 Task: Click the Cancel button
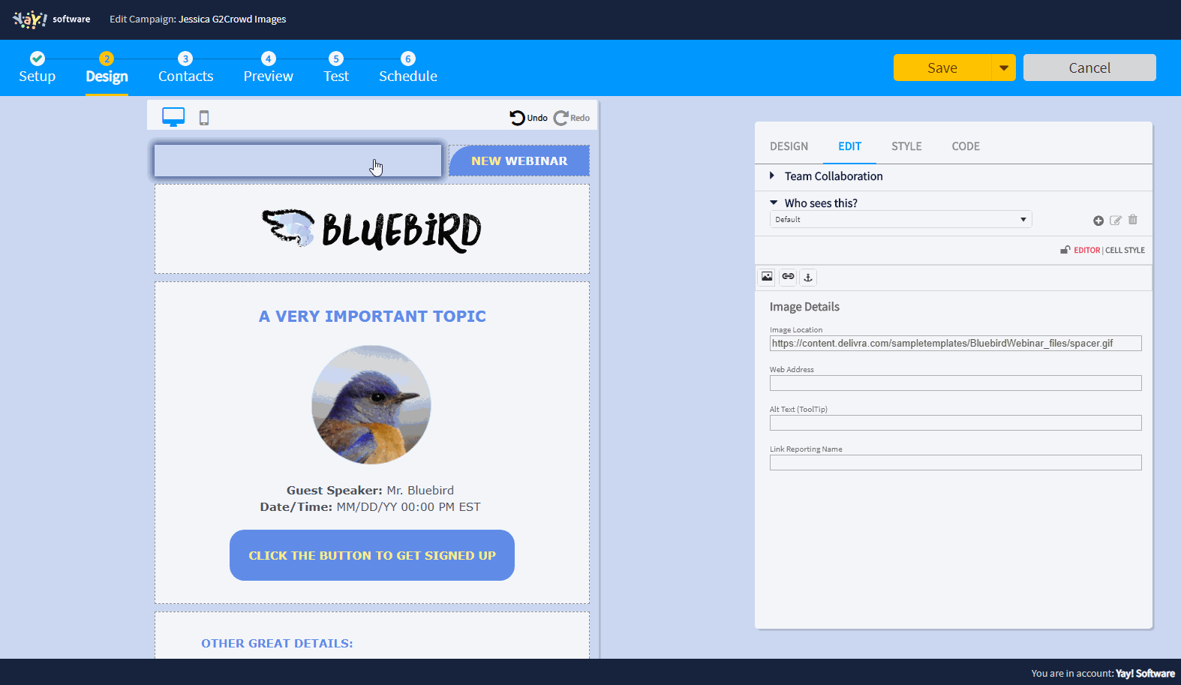point(1089,68)
